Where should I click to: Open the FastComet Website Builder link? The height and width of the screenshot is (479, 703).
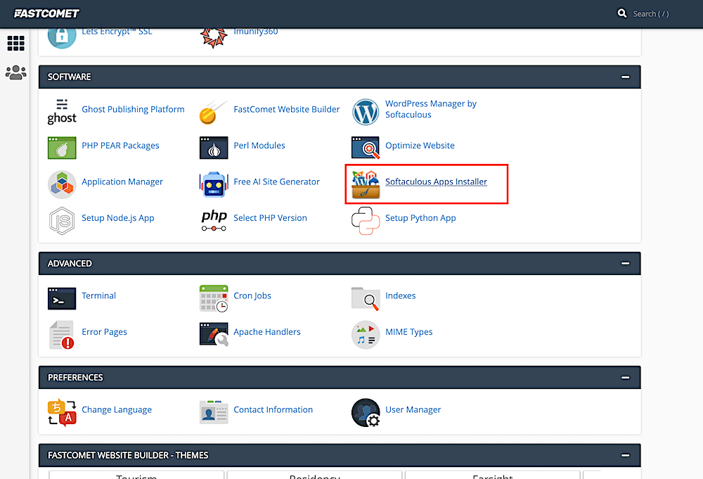coord(287,110)
